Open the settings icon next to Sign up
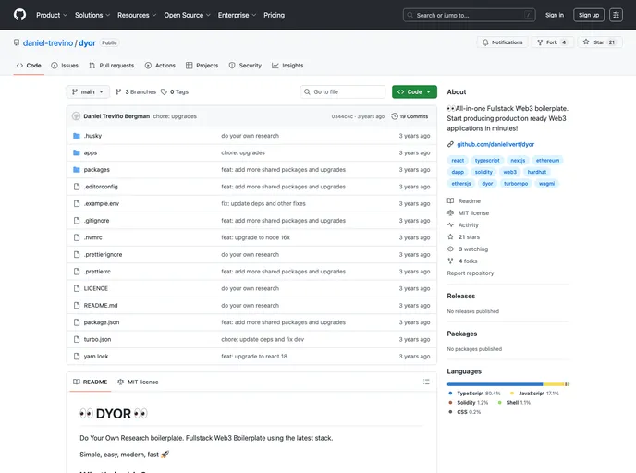This screenshot has height=473, width=636. (x=616, y=15)
